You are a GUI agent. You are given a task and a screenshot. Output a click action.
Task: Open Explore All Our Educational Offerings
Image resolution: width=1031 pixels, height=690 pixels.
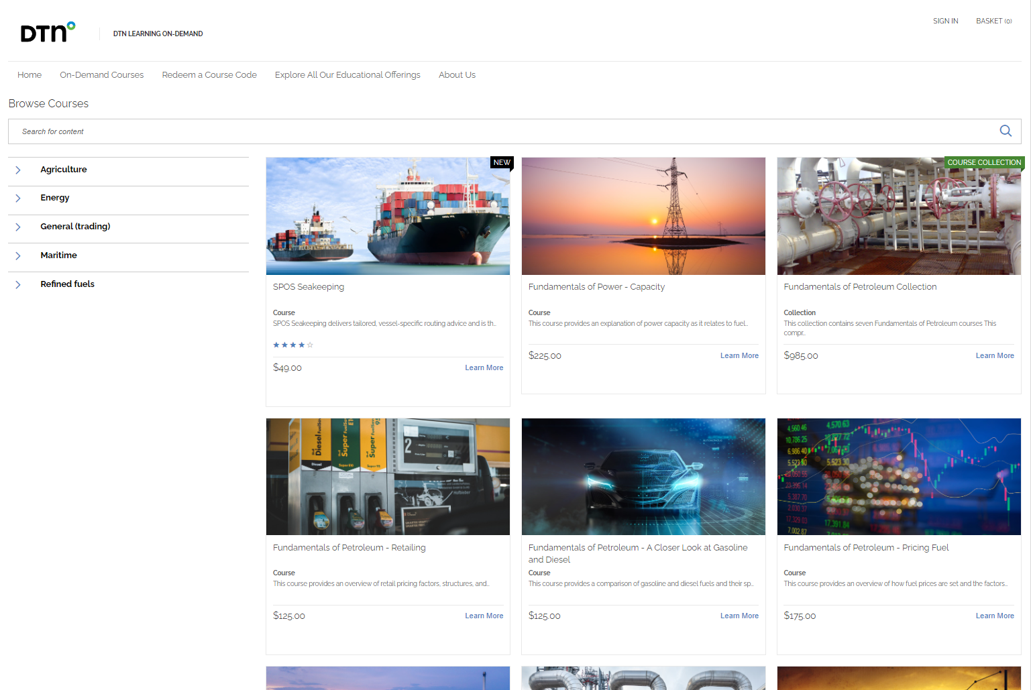point(347,74)
